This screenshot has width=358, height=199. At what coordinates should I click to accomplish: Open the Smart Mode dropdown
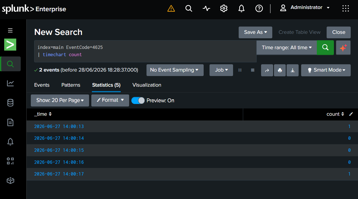[326, 70]
